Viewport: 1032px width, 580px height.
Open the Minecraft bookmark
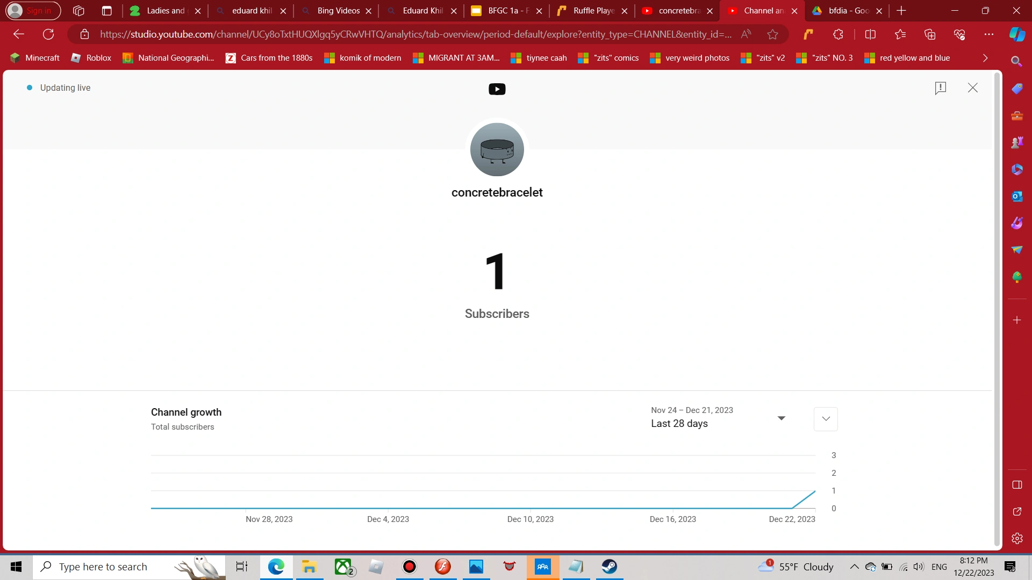(x=35, y=58)
